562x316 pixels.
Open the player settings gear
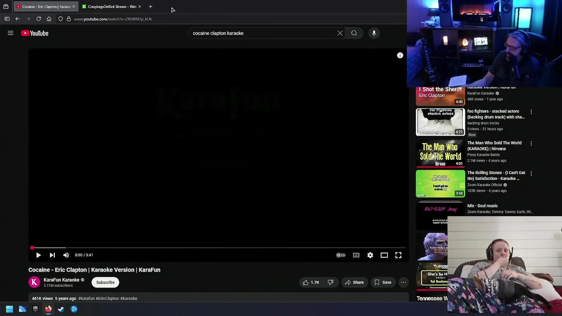click(x=370, y=255)
